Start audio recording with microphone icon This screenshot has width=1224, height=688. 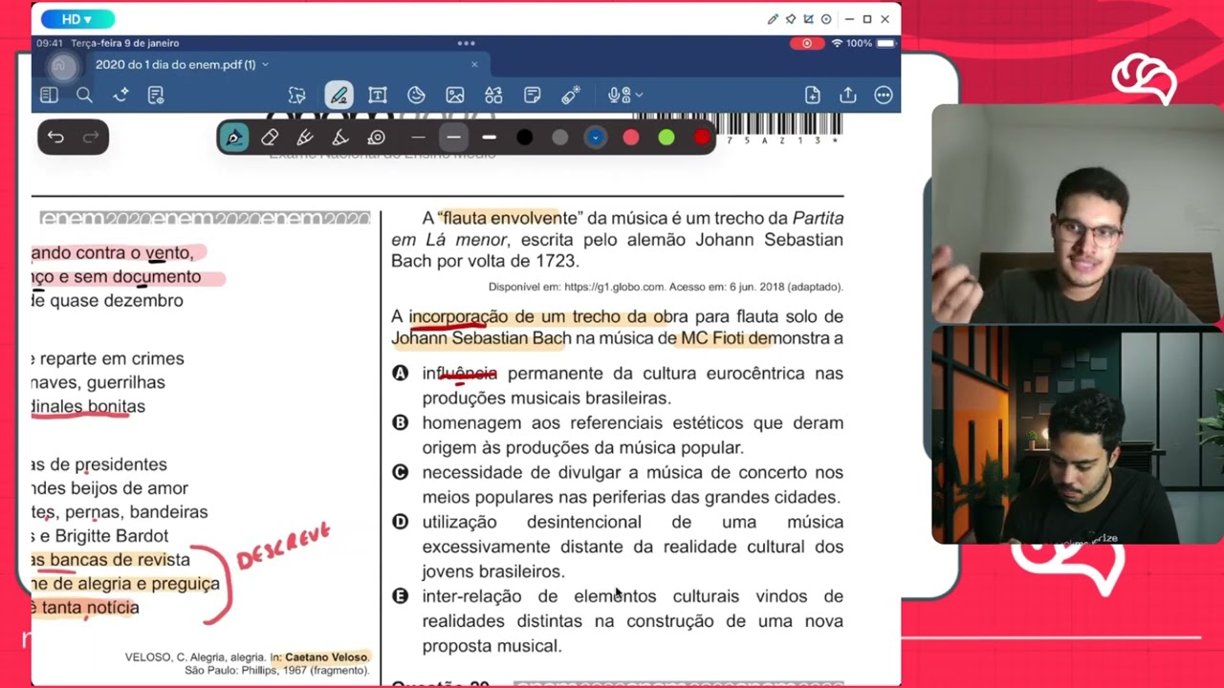[618, 95]
